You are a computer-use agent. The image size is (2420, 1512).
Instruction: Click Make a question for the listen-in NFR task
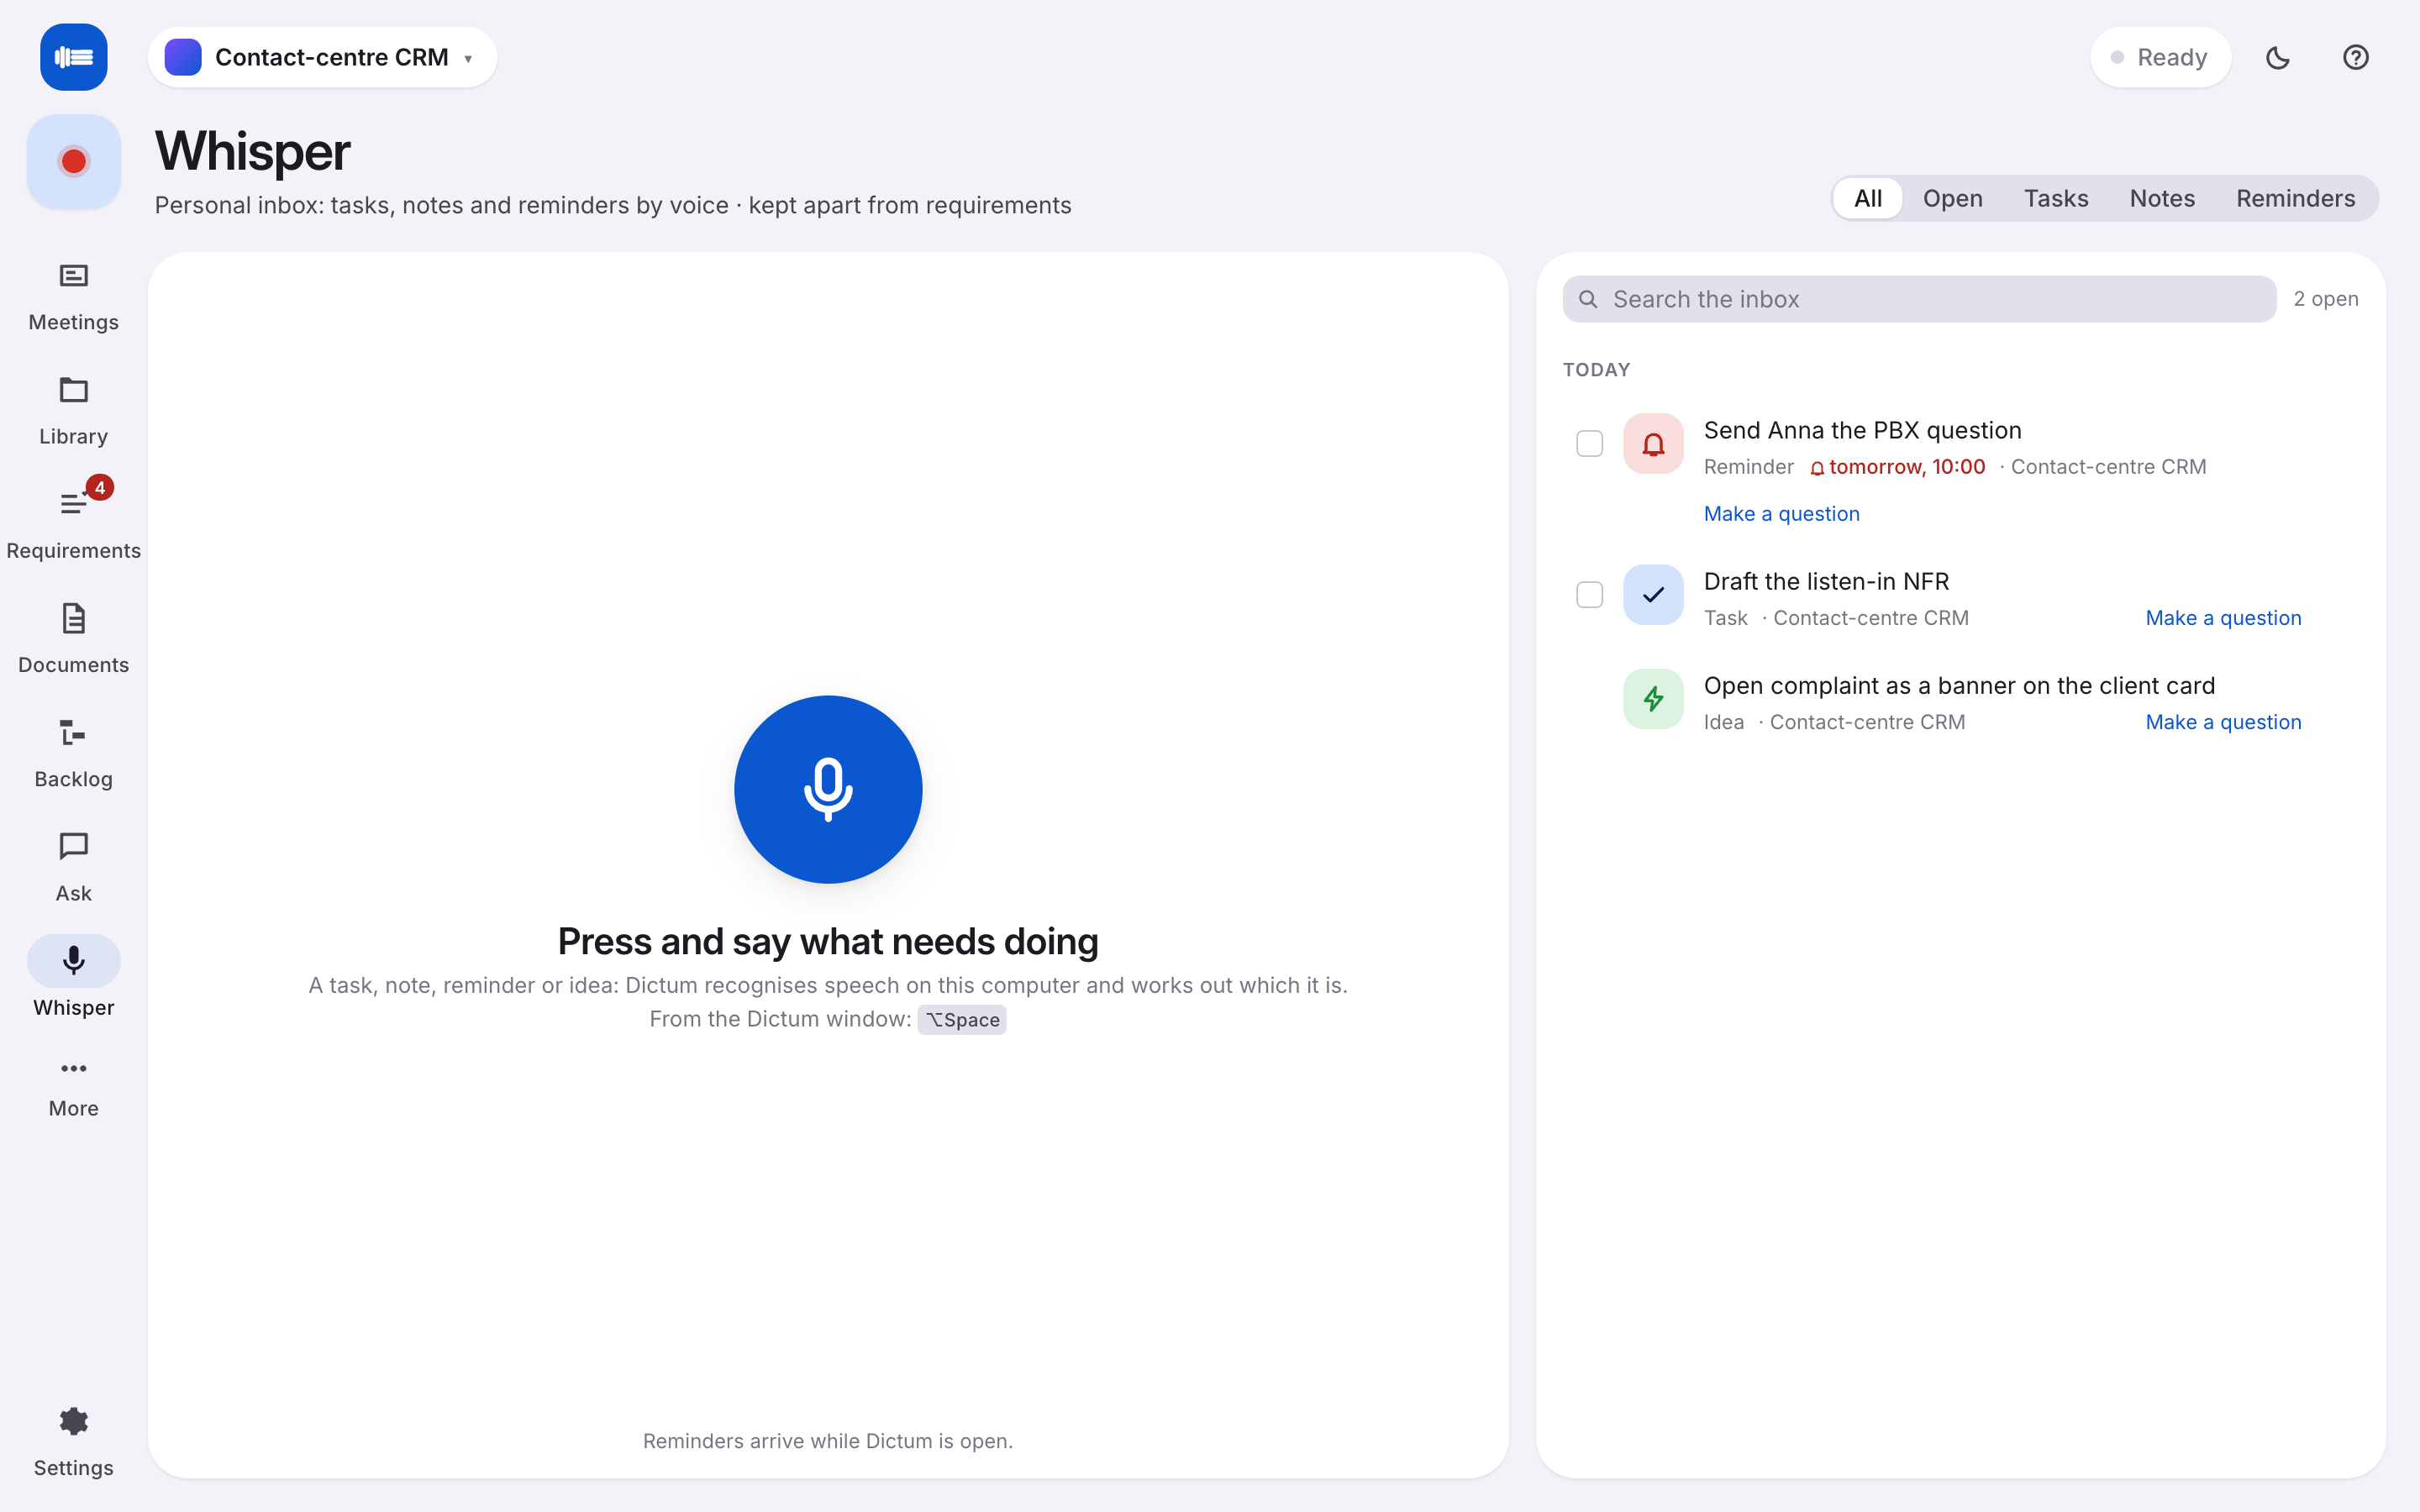point(2223,617)
